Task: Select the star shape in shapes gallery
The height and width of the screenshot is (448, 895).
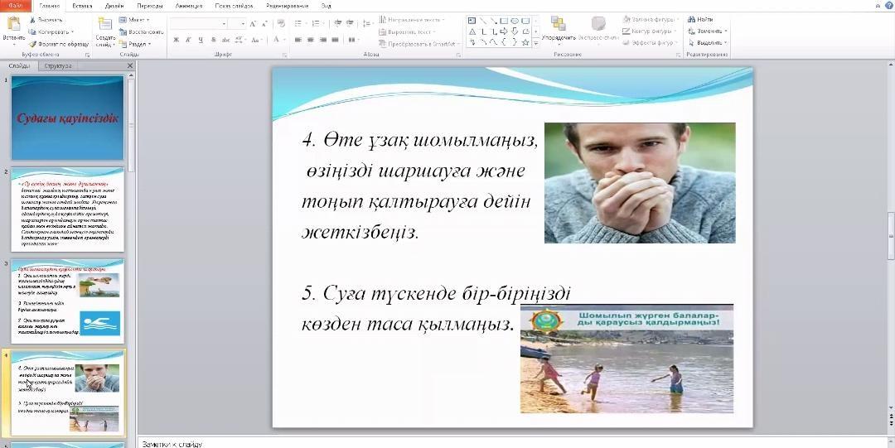Action: coord(525,41)
